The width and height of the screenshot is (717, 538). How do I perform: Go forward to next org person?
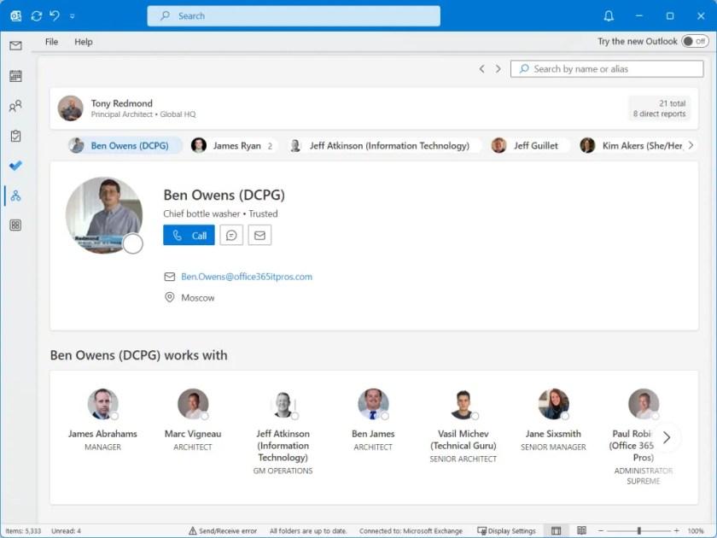click(x=498, y=68)
